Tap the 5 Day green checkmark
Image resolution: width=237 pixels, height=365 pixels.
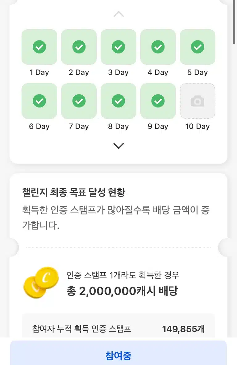click(x=197, y=47)
